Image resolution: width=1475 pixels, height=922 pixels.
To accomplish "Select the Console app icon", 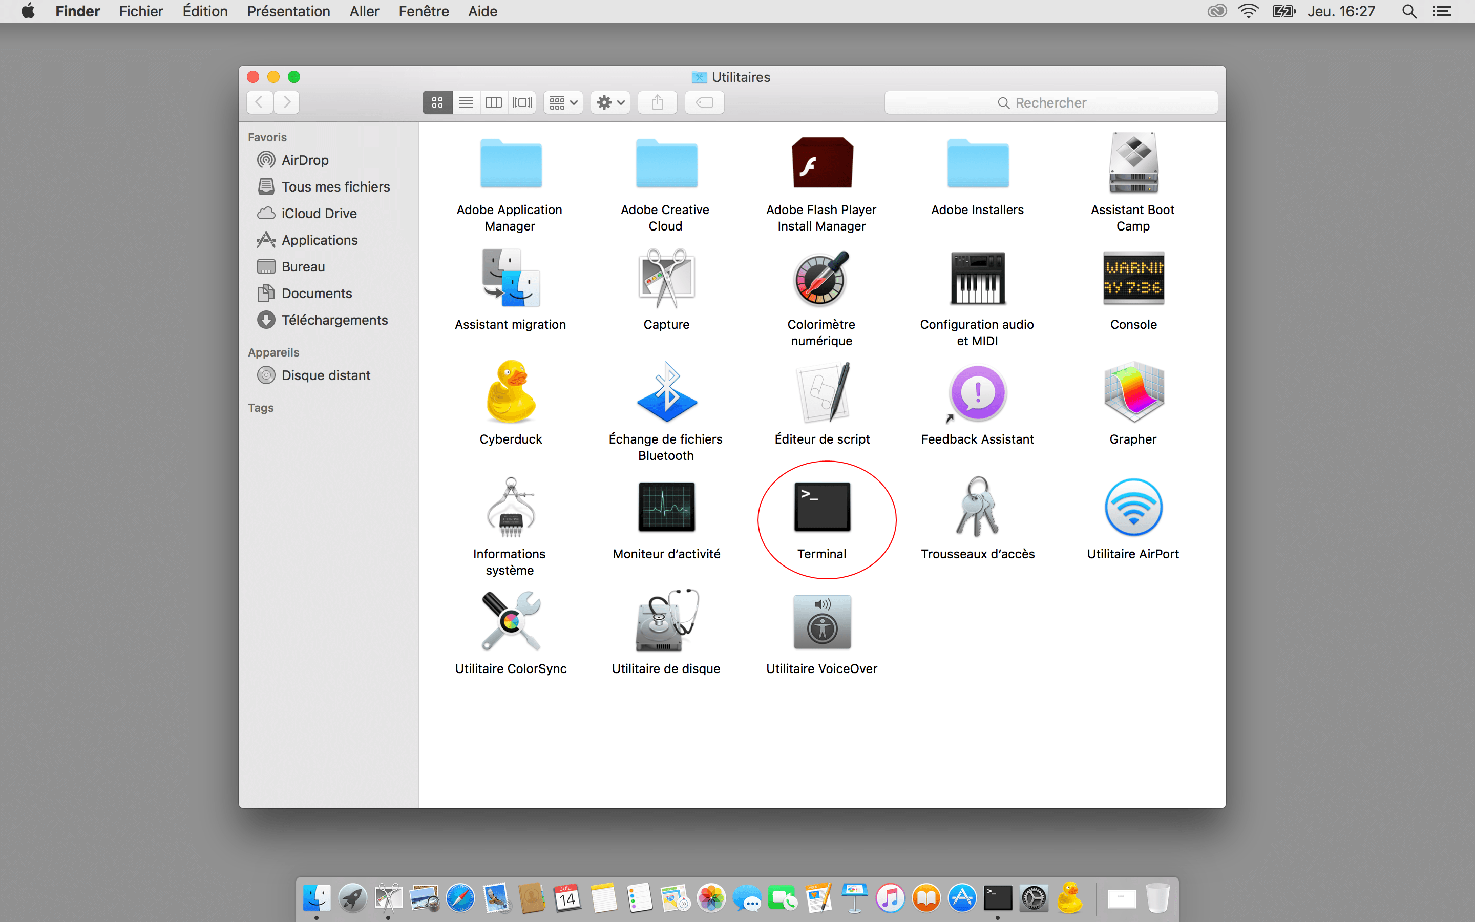I will (x=1133, y=278).
